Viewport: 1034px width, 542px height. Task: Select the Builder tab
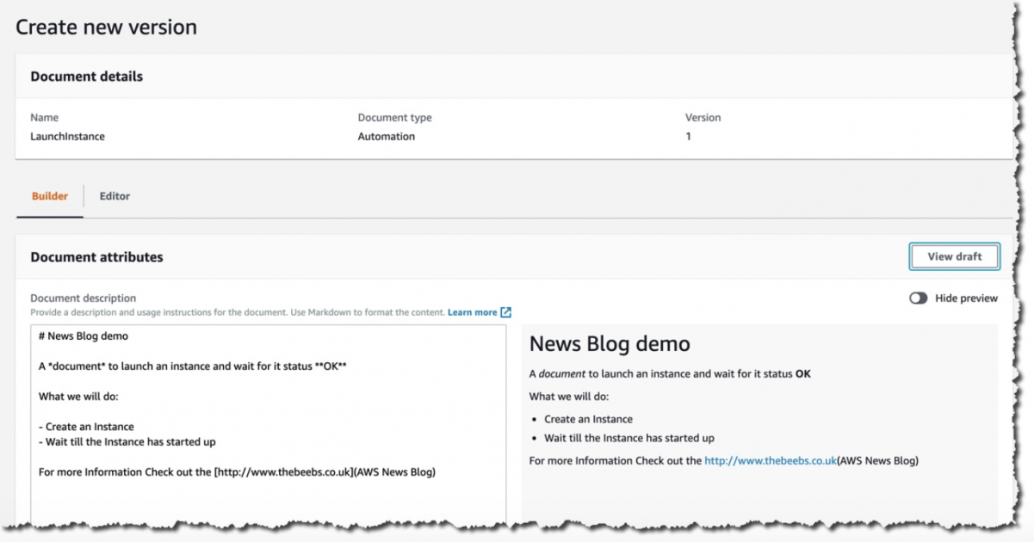49,196
